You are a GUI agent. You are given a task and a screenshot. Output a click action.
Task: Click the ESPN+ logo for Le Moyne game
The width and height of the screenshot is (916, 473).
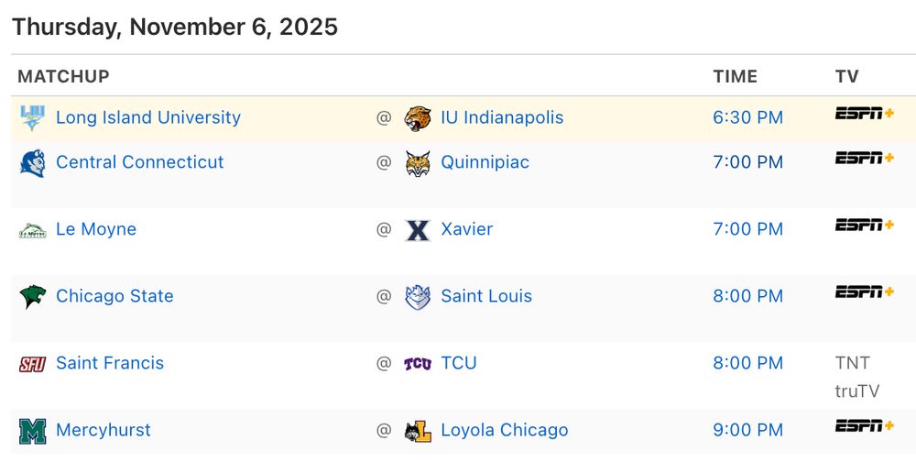point(864,225)
